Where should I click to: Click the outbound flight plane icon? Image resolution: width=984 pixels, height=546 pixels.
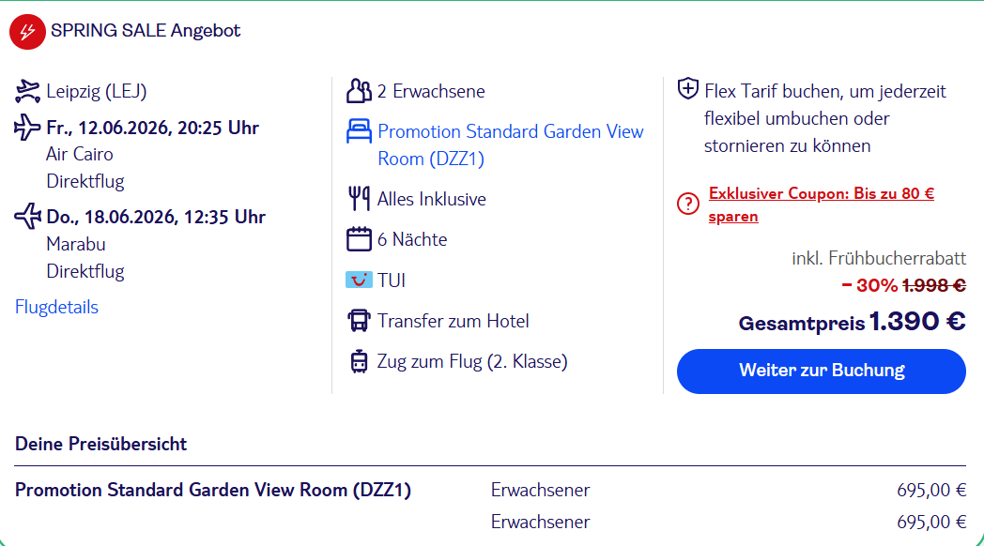[27, 128]
